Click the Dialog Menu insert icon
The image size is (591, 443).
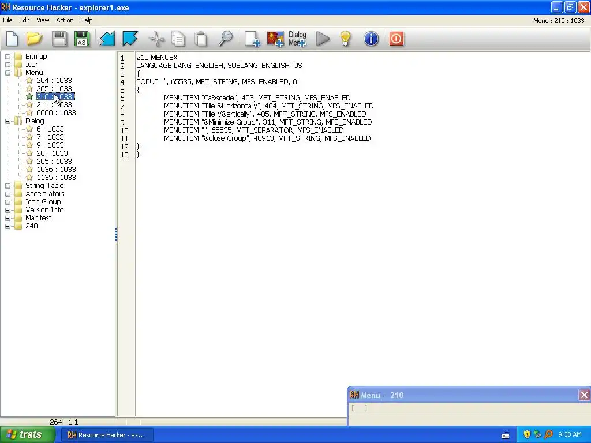[297, 39]
